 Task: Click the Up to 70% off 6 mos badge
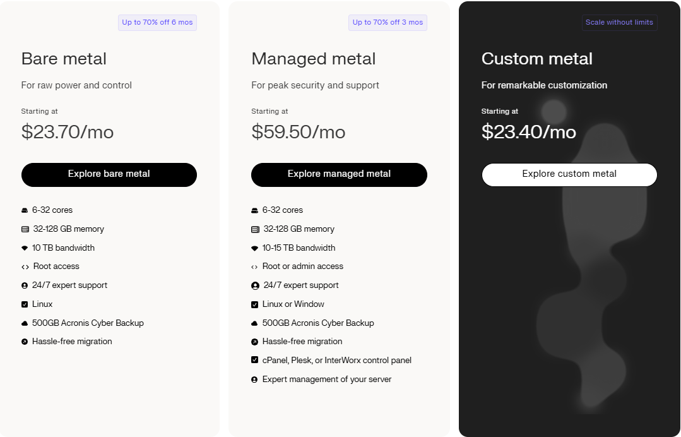(x=157, y=23)
